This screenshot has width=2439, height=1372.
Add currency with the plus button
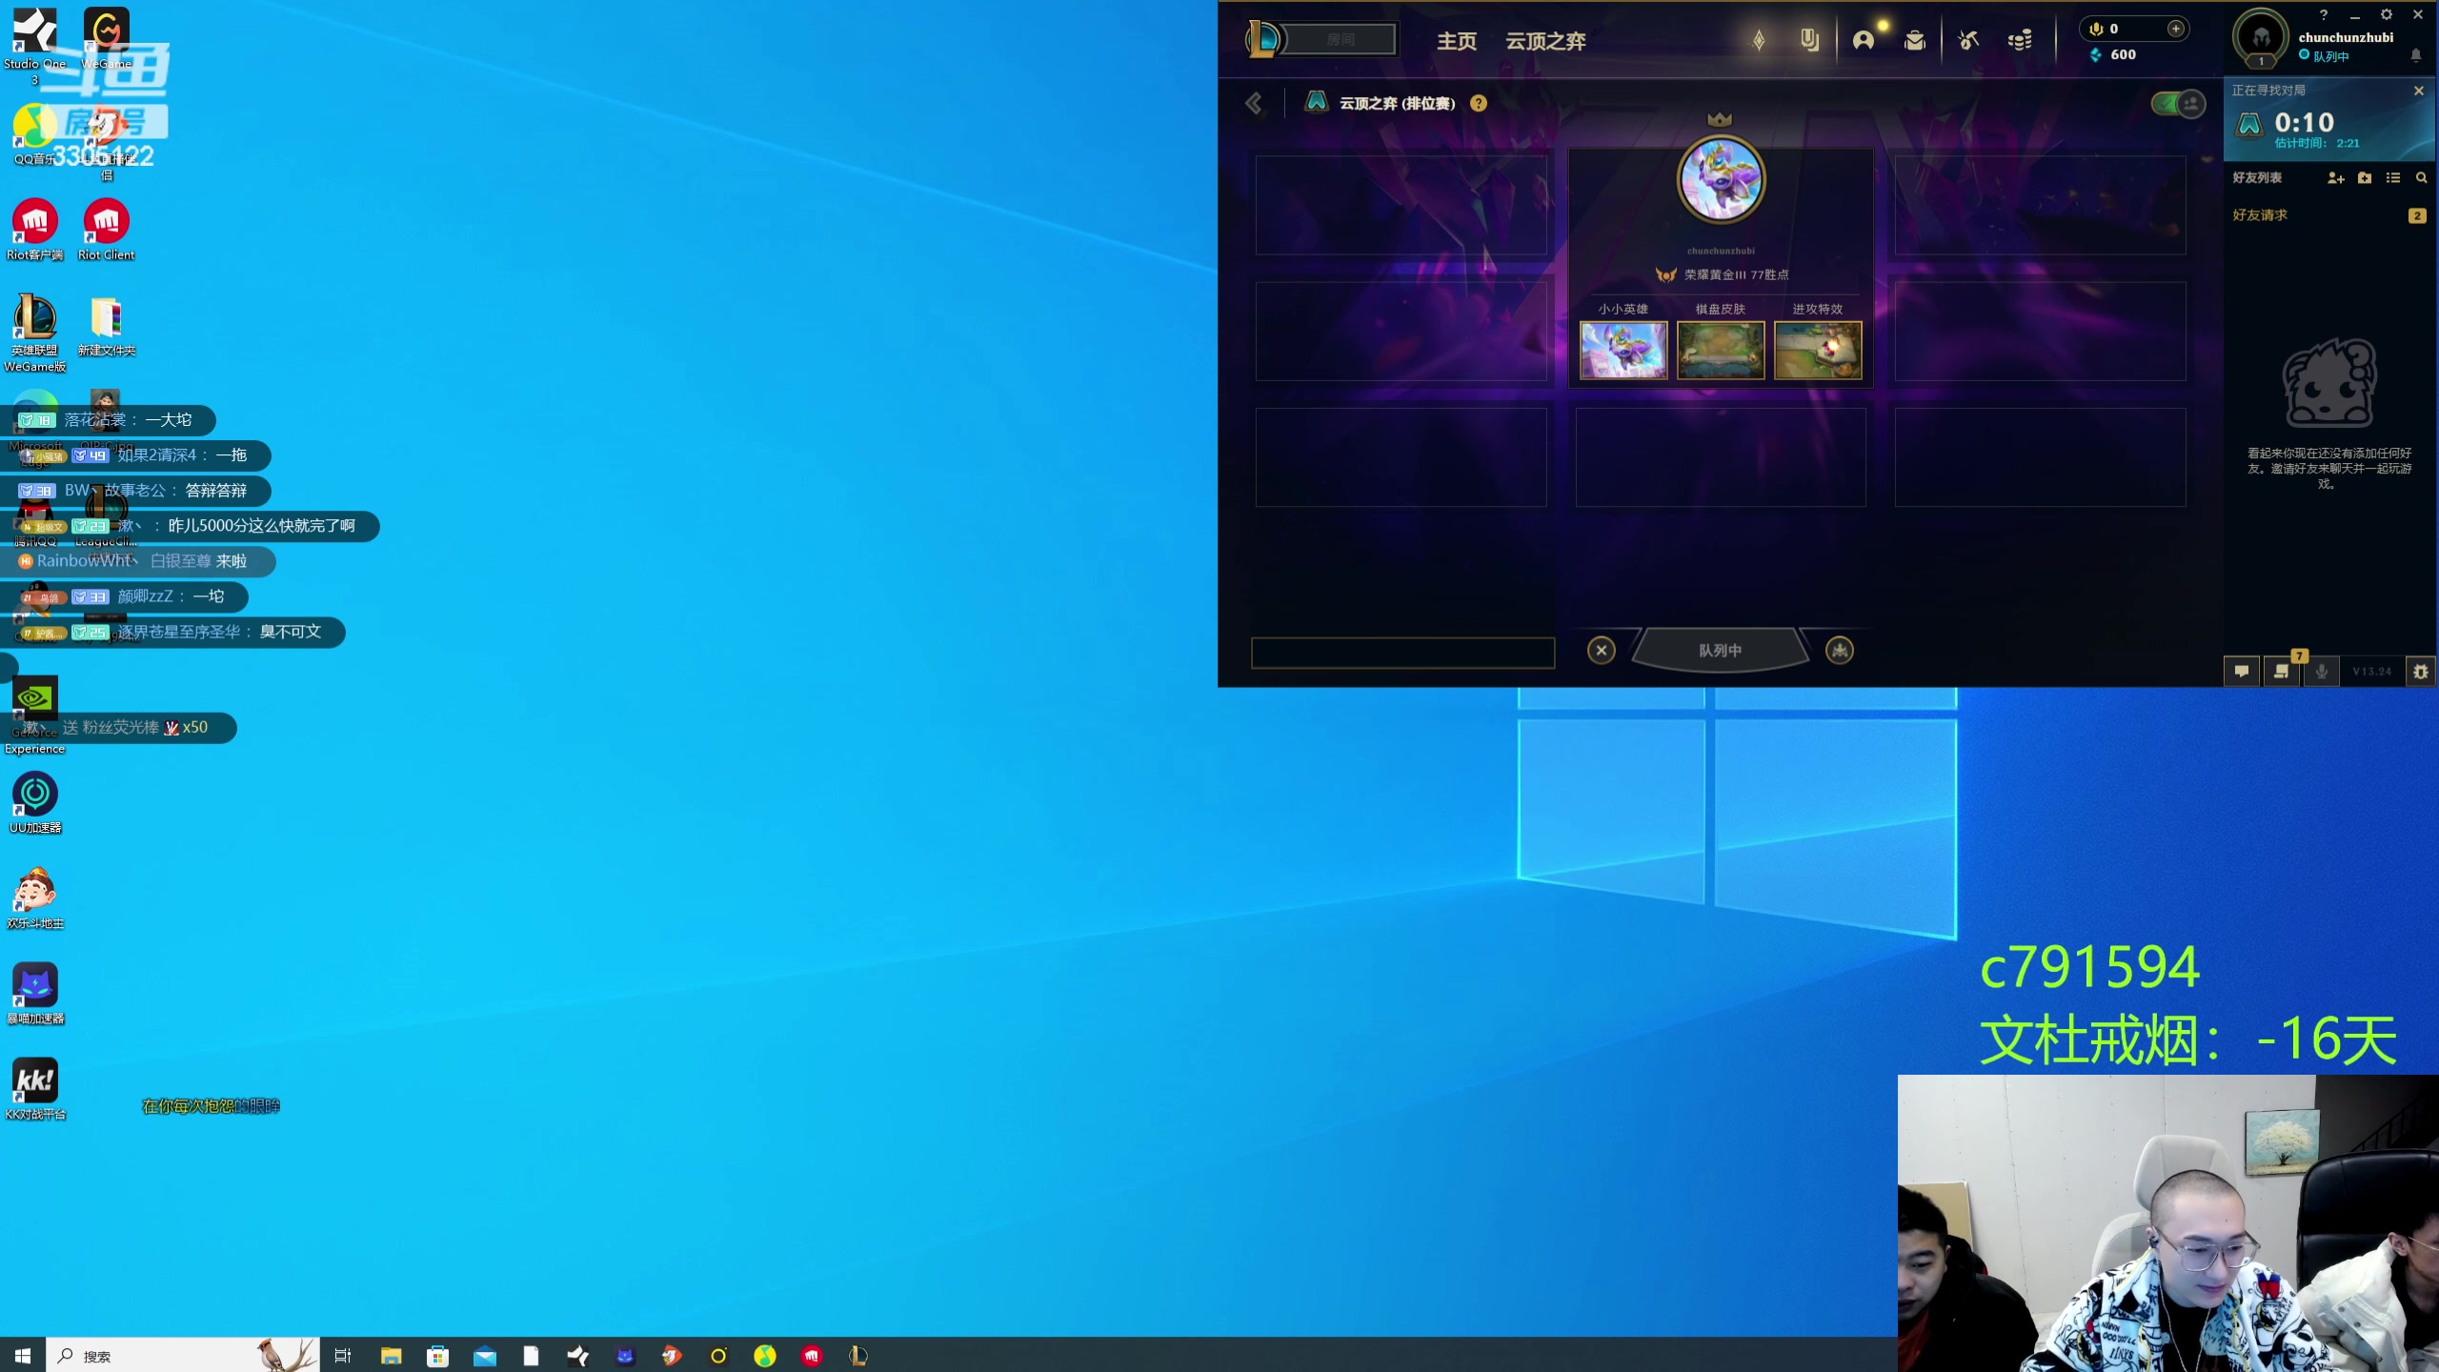2176,29
